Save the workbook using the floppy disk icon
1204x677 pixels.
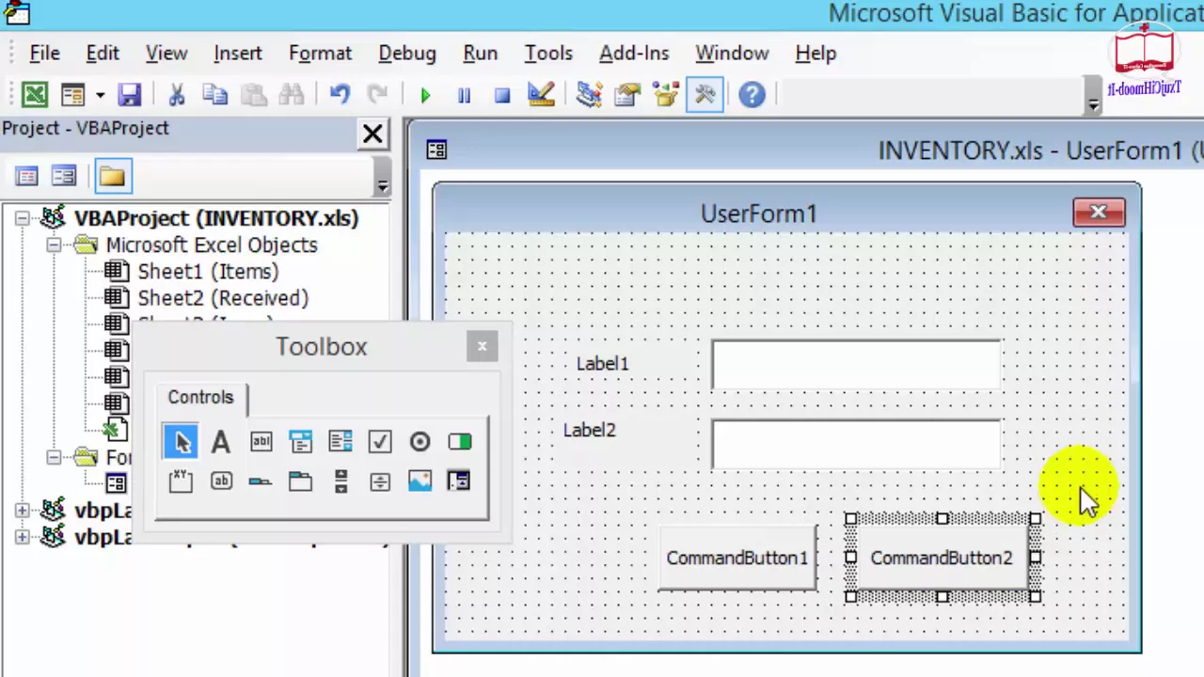point(129,95)
